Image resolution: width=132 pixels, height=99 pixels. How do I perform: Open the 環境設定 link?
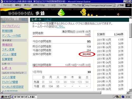(x=7, y=45)
